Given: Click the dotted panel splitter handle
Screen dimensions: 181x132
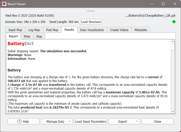Looking at the screenshot, I should [91, 11].
